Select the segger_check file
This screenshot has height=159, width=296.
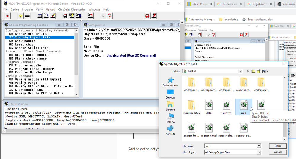[209, 130]
